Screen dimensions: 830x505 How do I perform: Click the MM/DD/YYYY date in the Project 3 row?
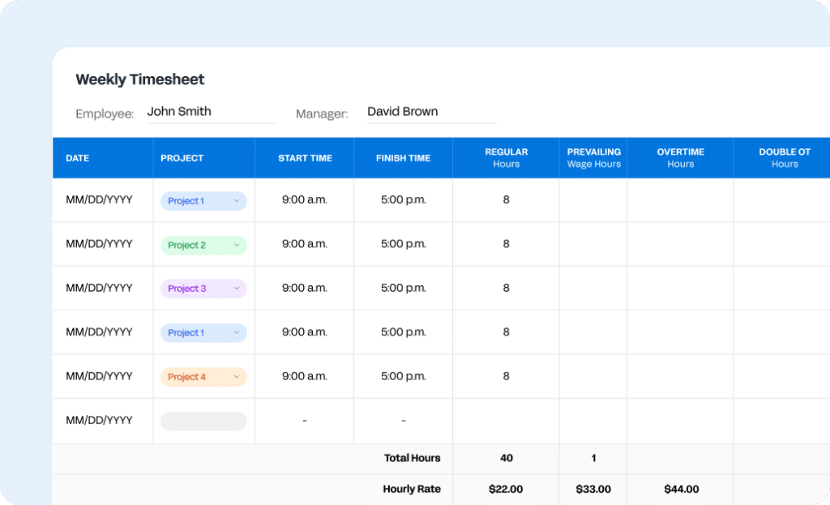[x=99, y=288]
